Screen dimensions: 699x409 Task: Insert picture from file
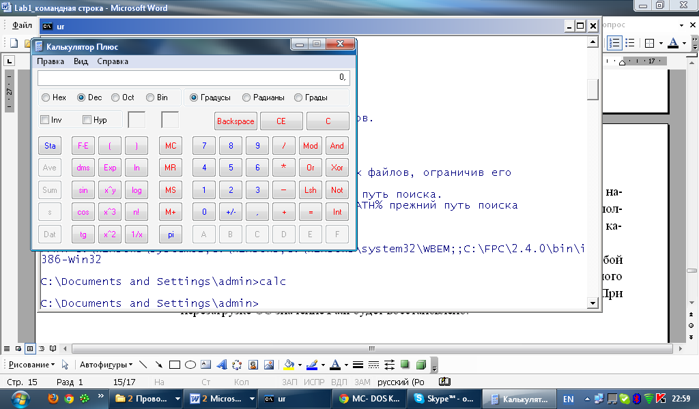(269, 365)
